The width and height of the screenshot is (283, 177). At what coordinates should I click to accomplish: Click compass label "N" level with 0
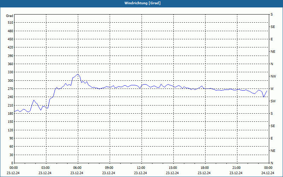272,163
